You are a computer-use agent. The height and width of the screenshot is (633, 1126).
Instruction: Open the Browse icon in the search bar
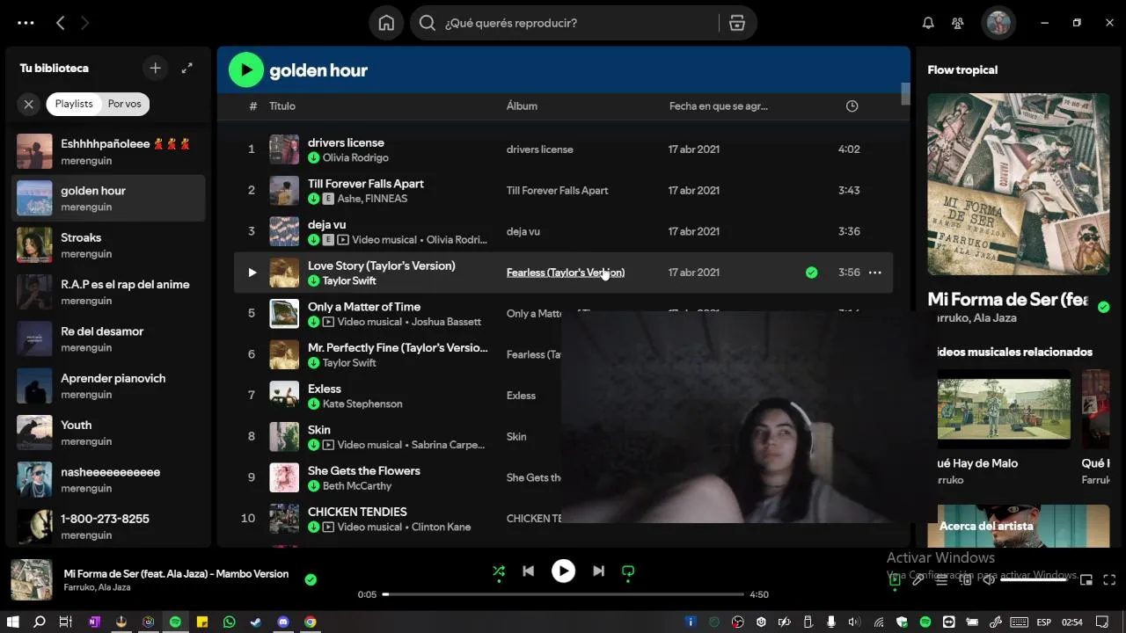point(737,23)
